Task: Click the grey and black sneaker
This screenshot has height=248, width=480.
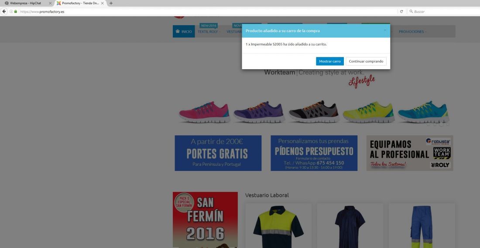Action: point(314,112)
